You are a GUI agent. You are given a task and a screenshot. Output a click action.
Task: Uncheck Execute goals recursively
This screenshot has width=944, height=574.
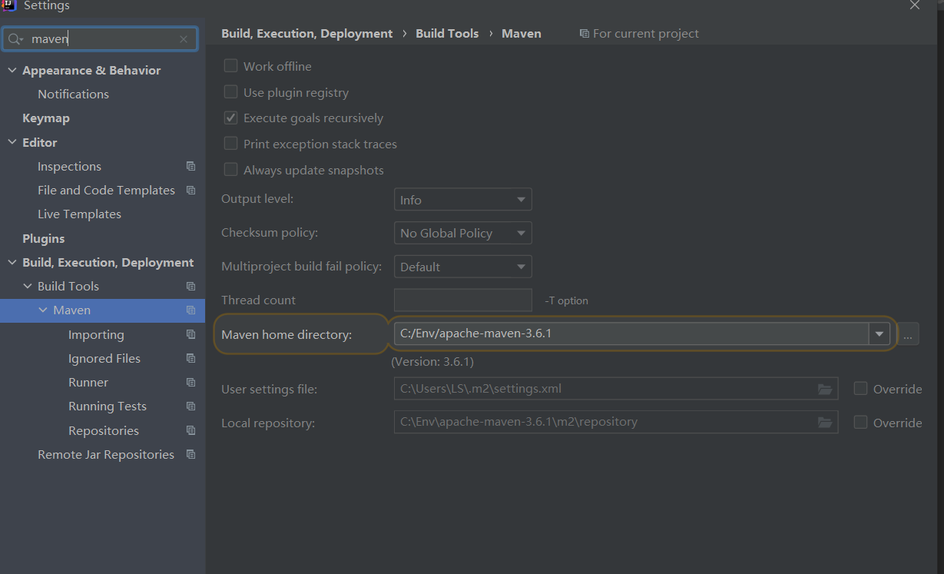(x=230, y=118)
